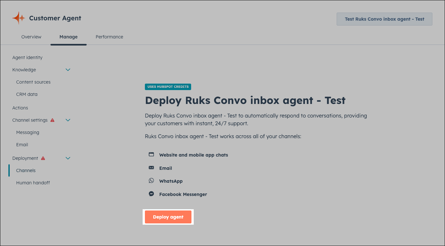The height and width of the screenshot is (246, 445).
Task: Click the website chat window icon
Action: (151, 154)
